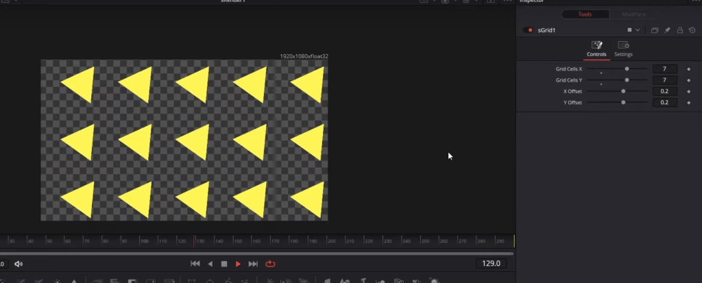Click the sGrid1 node name header
The height and width of the screenshot is (283, 702).
[546, 30]
